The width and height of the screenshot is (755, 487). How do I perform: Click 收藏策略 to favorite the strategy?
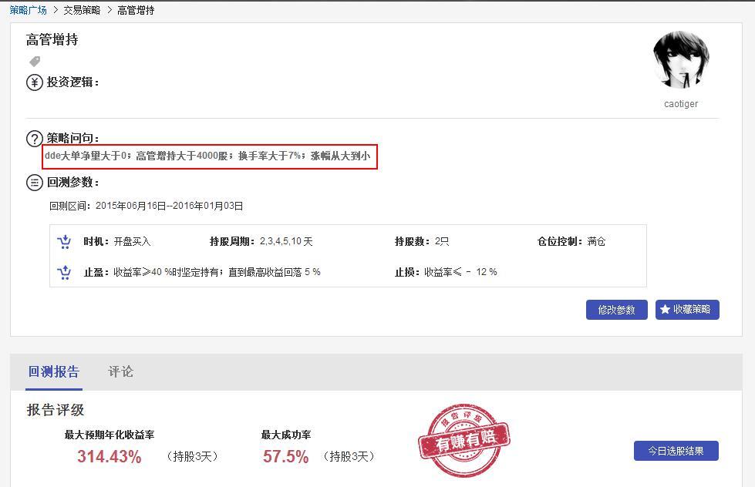[x=686, y=309]
